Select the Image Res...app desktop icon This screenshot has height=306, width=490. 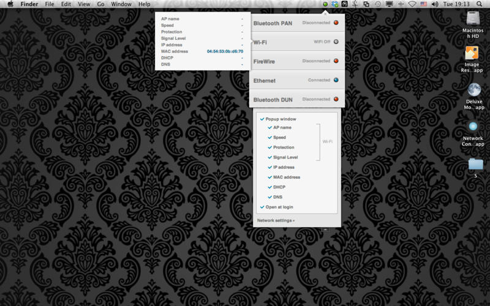click(472, 59)
